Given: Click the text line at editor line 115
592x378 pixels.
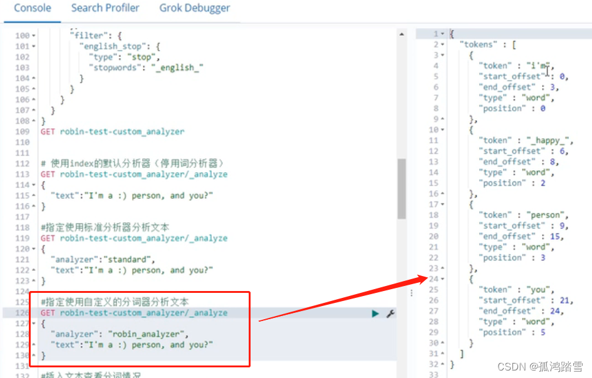Looking at the screenshot, I should click(132, 196).
